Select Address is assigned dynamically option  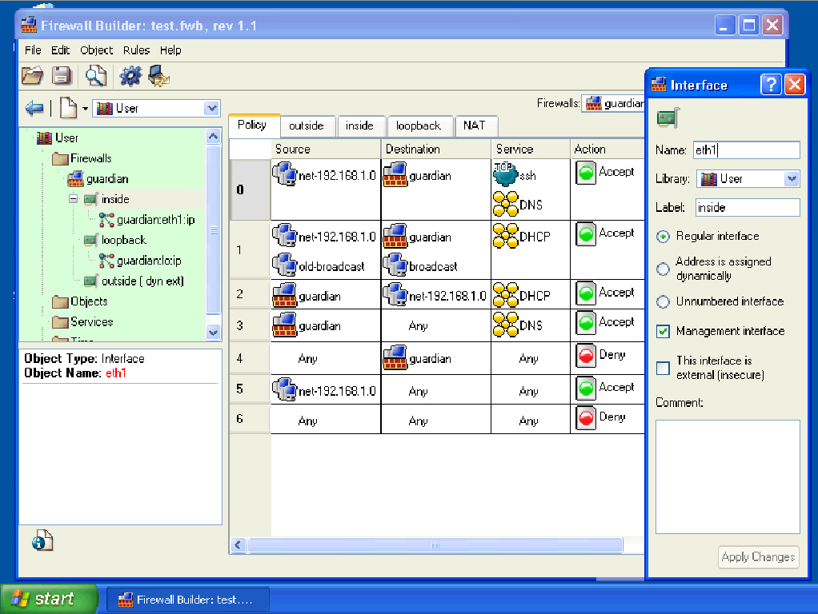click(x=663, y=269)
